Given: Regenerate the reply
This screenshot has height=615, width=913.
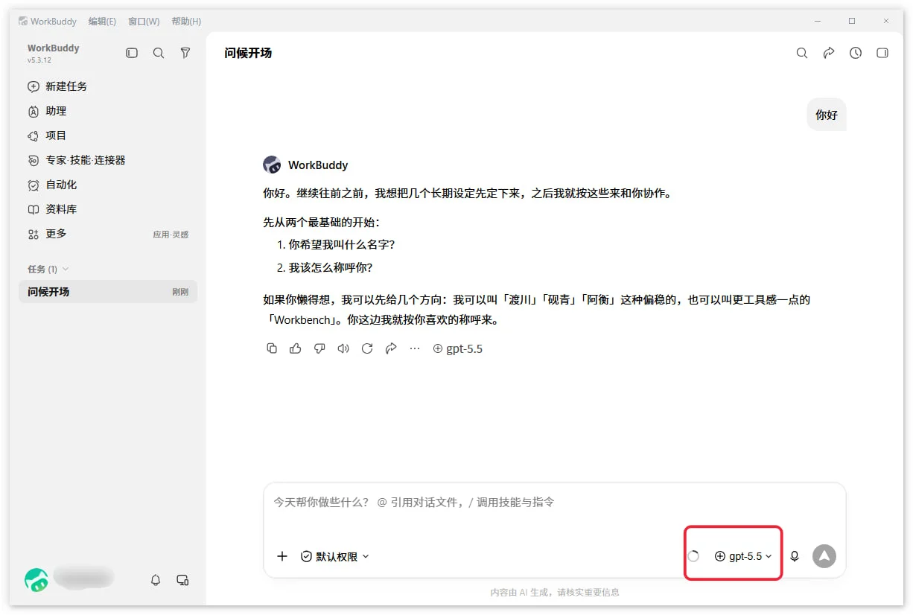Looking at the screenshot, I should click(x=367, y=348).
